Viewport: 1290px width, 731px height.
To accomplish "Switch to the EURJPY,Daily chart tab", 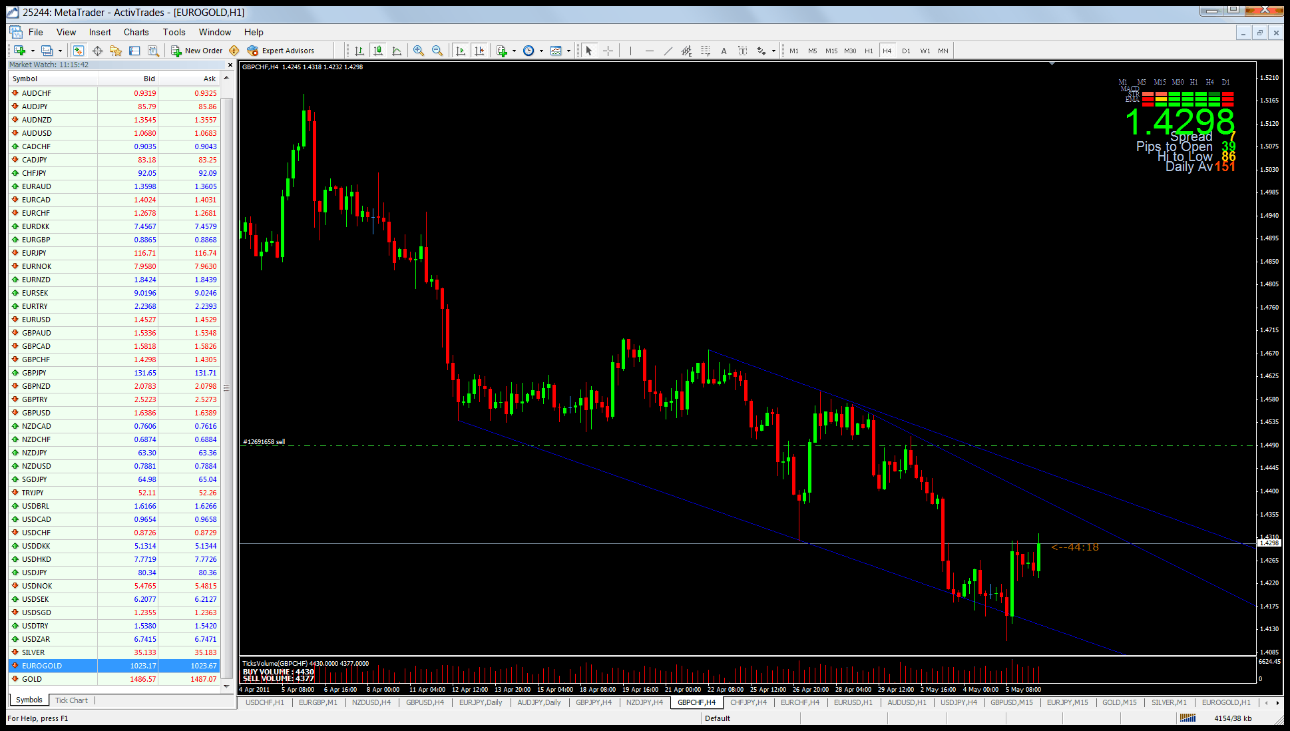I will tap(480, 702).
